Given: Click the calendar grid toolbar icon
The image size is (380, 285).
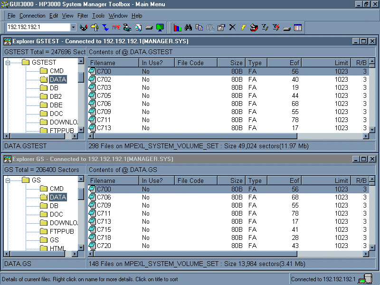Looking at the screenshot, I should point(298,28).
